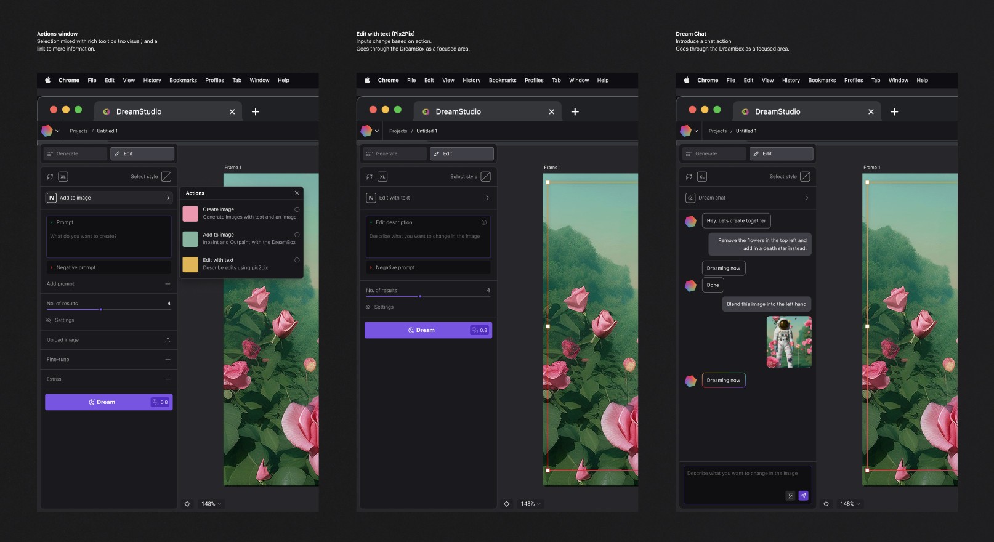Viewport: 994px width, 542px height.
Task: Select the Edit tab in left mockup
Action: (142, 153)
